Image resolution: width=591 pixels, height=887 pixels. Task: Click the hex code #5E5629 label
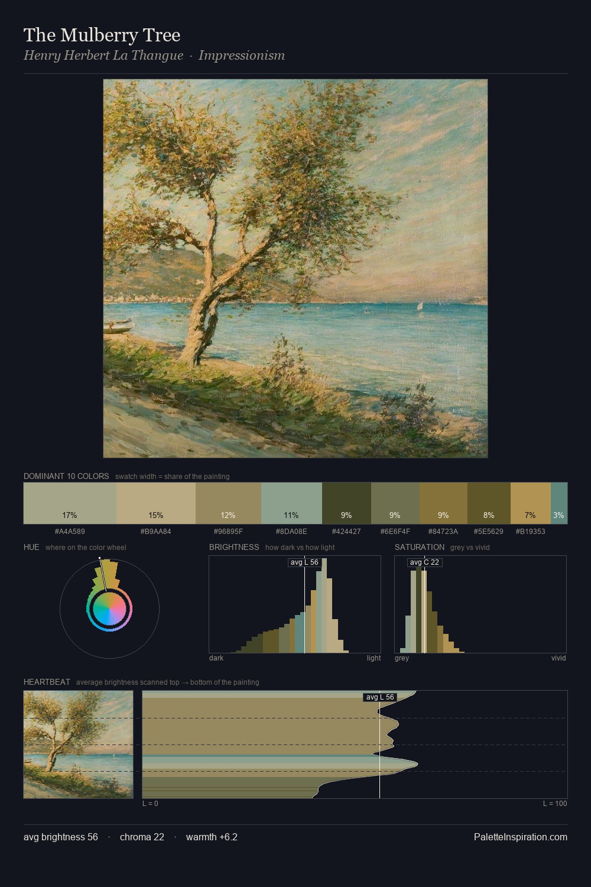[x=489, y=532]
